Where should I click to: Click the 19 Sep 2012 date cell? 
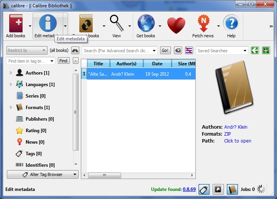coord(157,74)
